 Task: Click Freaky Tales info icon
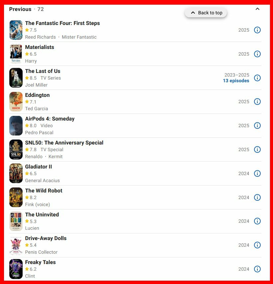coord(257,269)
